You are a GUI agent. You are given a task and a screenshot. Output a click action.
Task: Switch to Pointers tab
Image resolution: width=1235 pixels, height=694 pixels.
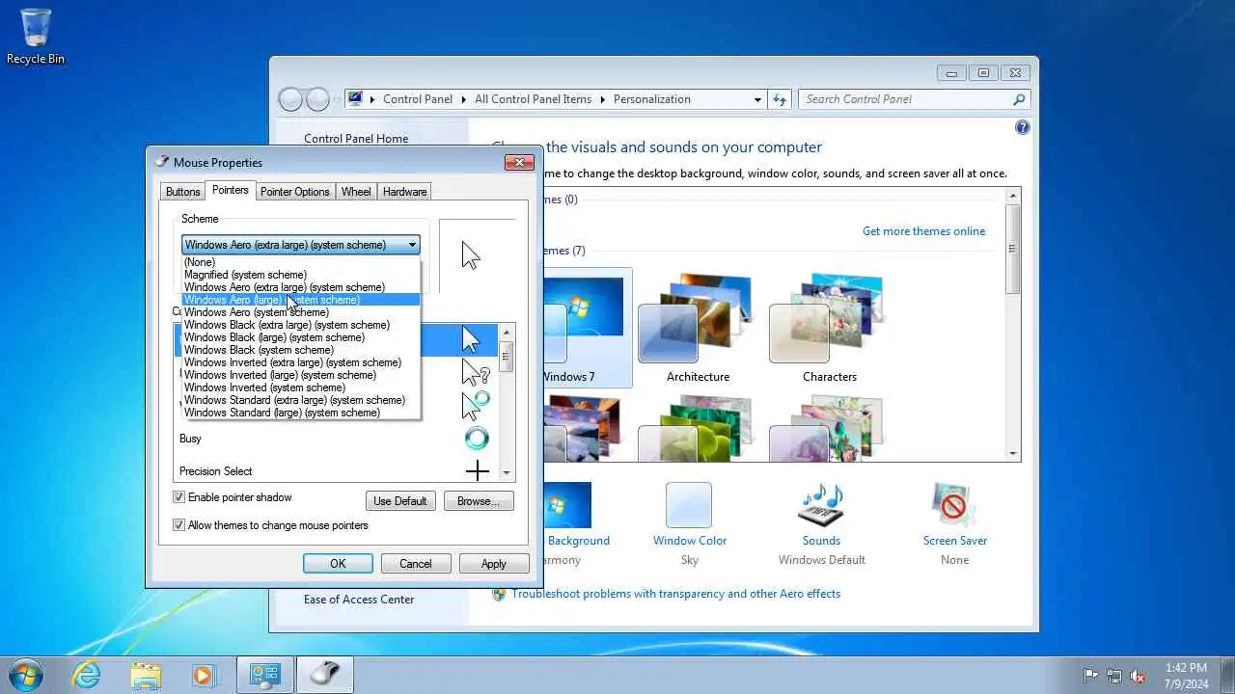[x=231, y=190]
